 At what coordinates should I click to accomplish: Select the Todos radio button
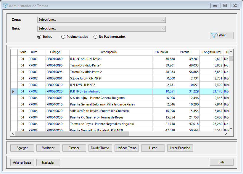click(39, 37)
